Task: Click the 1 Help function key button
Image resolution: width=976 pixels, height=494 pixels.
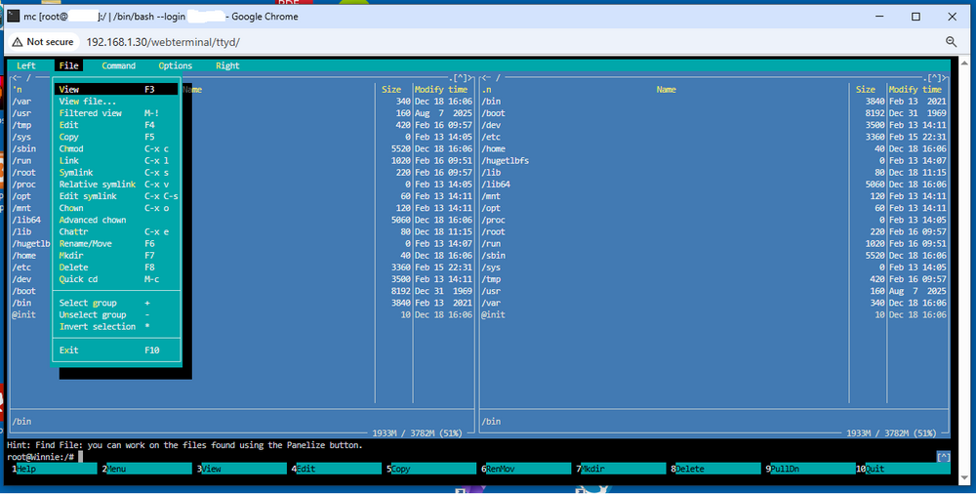Action: coord(54,469)
